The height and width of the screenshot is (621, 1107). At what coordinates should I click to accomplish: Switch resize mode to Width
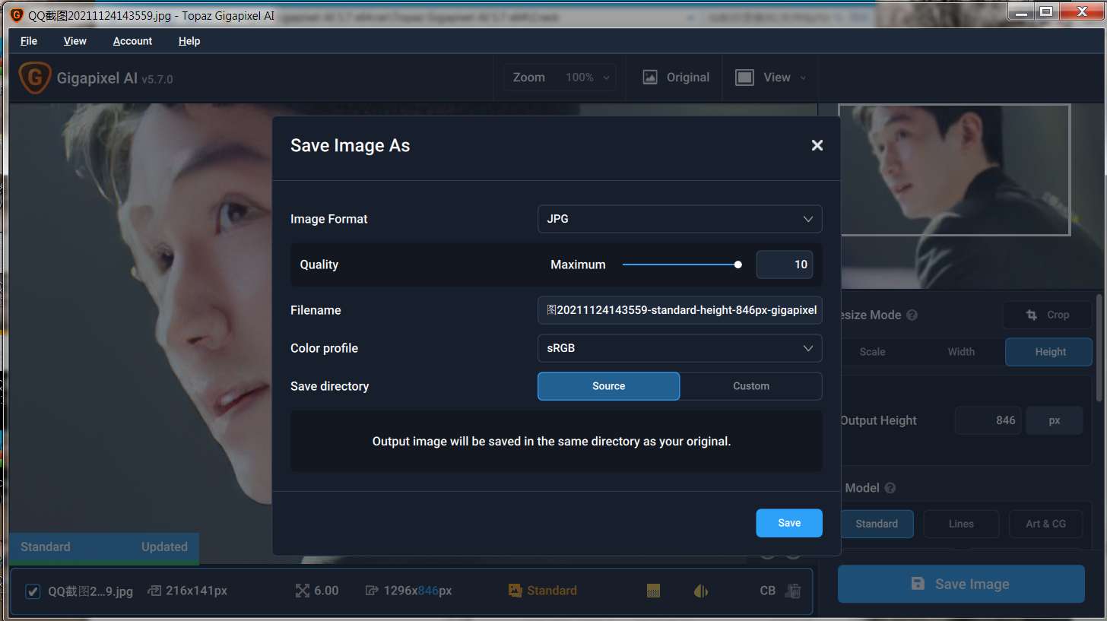pyautogui.click(x=961, y=352)
